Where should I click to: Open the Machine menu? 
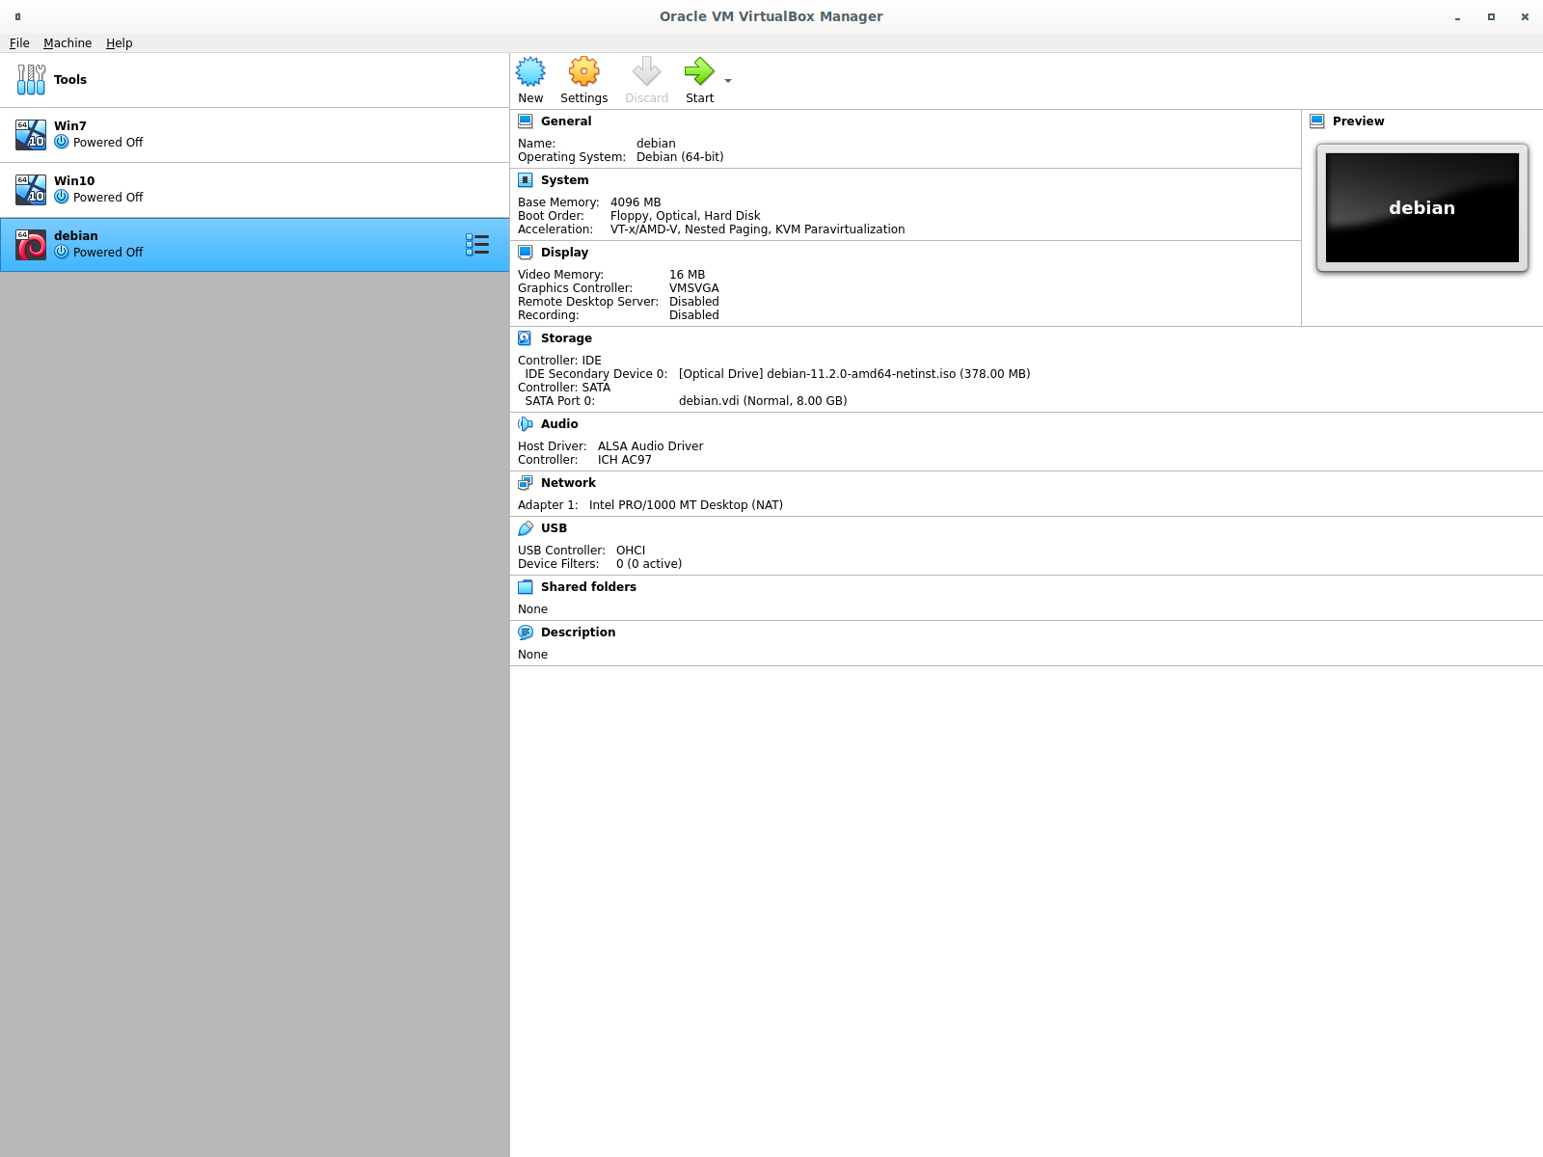click(68, 43)
